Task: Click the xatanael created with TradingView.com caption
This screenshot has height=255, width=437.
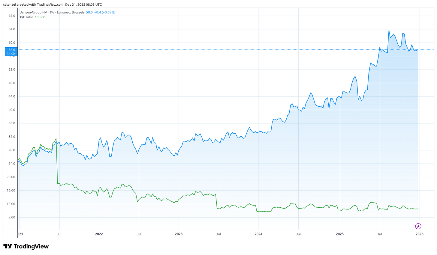Action: pos(52,4)
